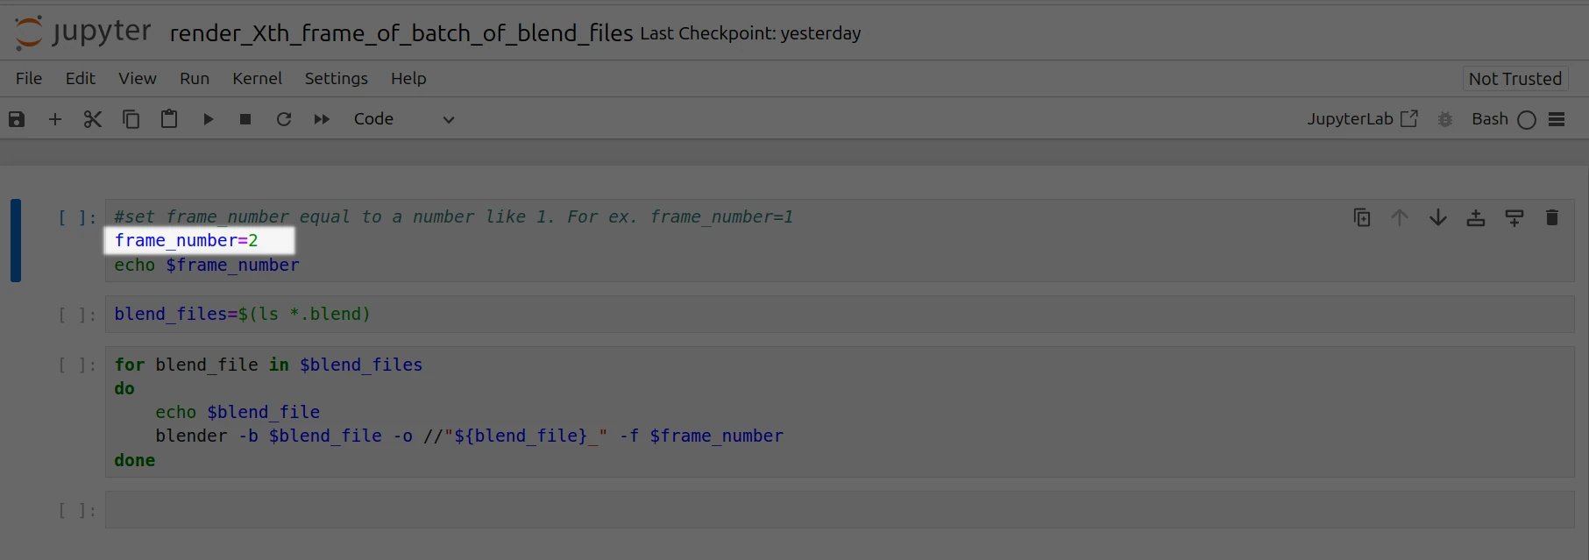
Task: Open the Settings menu
Action: [336, 79]
